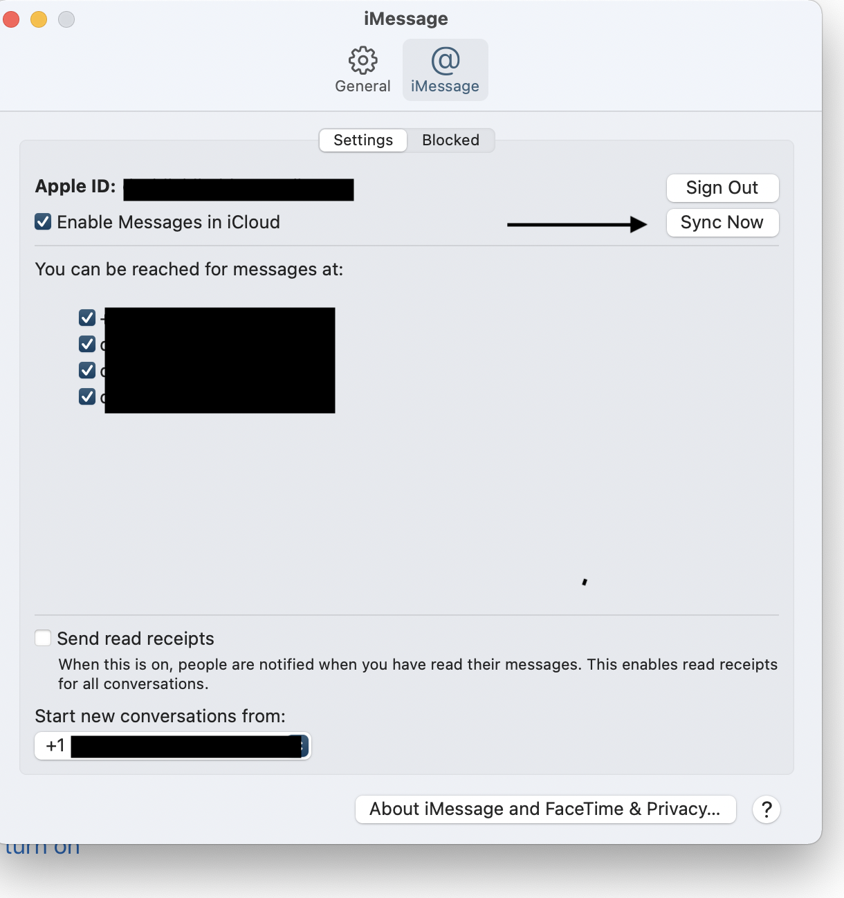Enable Send read receipts checkbox
Viewport: 844px width, 898px height.
tap(43, 638)
